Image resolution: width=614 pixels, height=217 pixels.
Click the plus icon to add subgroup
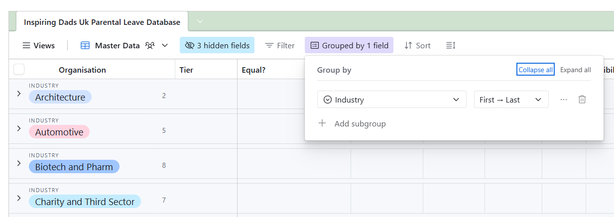[x=322, y=123]
